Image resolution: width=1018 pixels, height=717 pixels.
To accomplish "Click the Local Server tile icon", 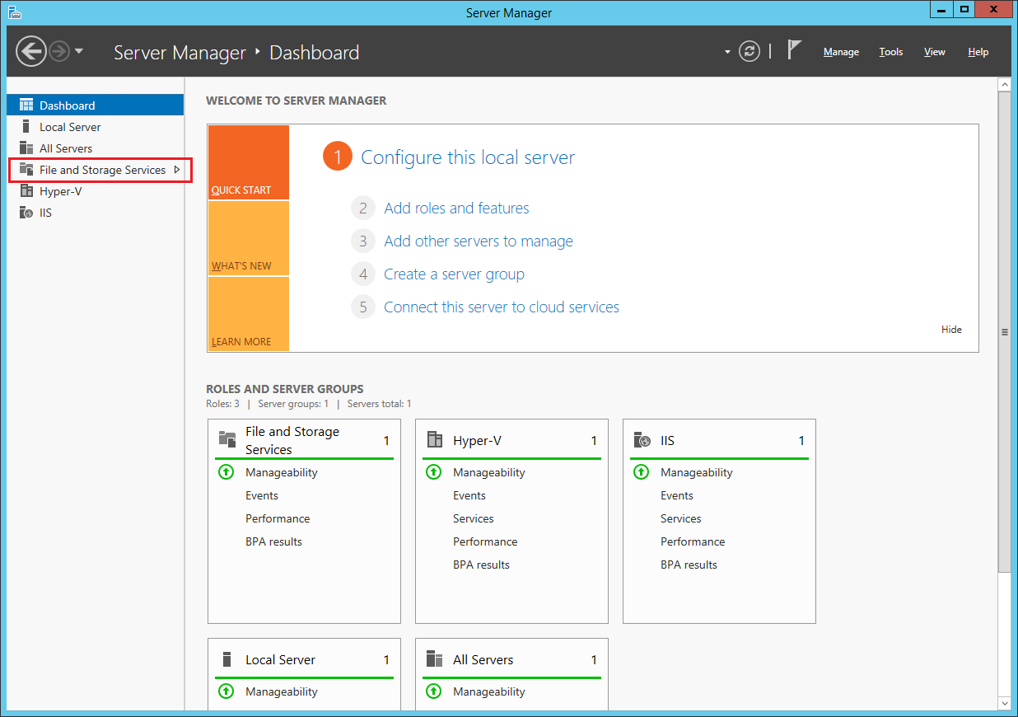I will 227,659.
